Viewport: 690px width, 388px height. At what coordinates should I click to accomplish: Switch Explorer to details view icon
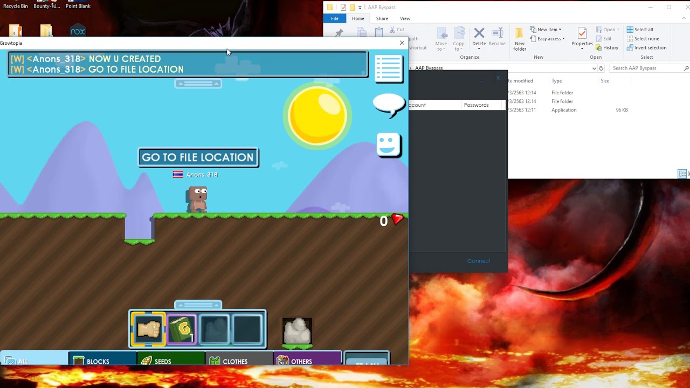pyautogui.click(x=682, y=174)
